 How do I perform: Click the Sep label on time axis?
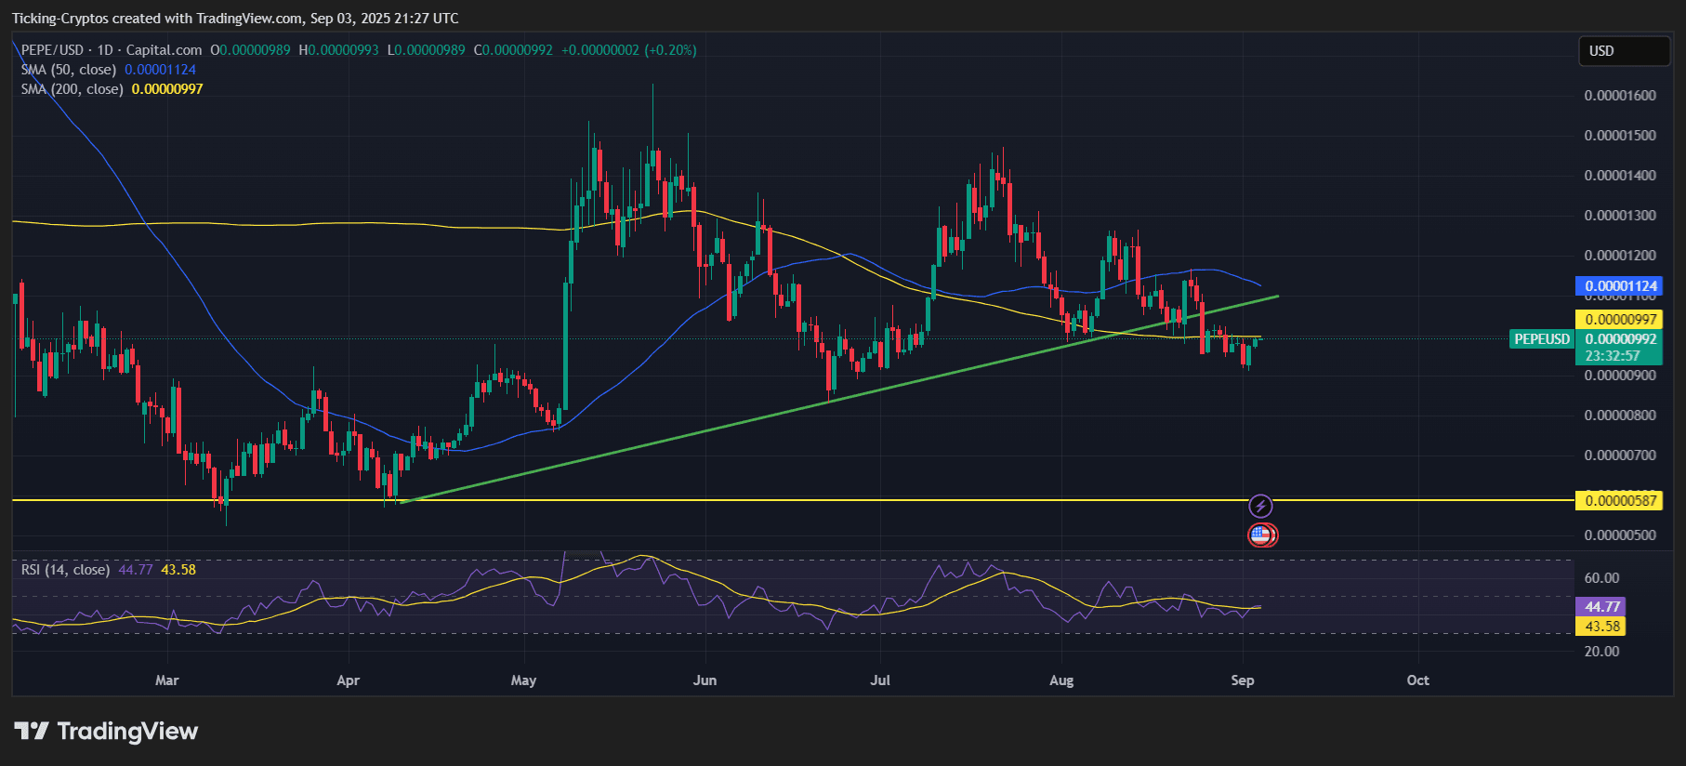(1243, 680)
